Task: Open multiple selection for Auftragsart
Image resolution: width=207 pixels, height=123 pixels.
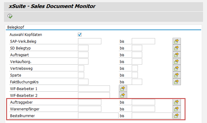Action: click(177, 55)
